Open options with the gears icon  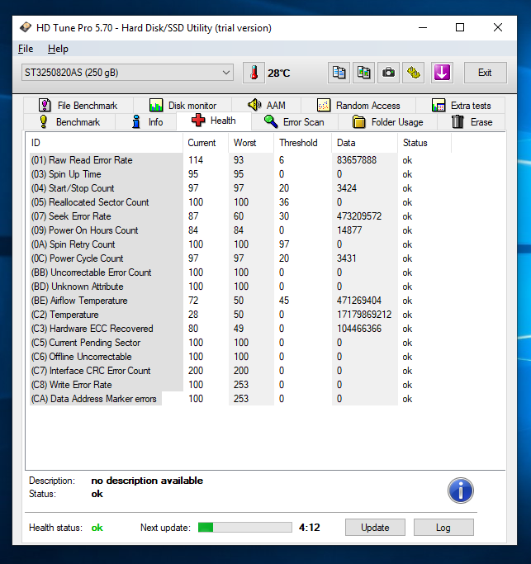[x=414, y=73]
